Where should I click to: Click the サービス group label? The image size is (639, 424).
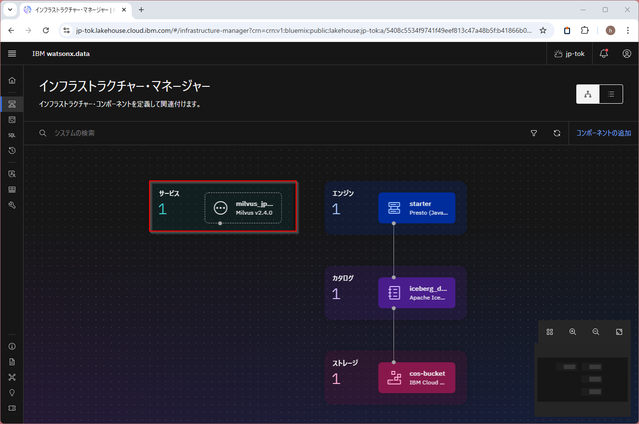point(169,193)
